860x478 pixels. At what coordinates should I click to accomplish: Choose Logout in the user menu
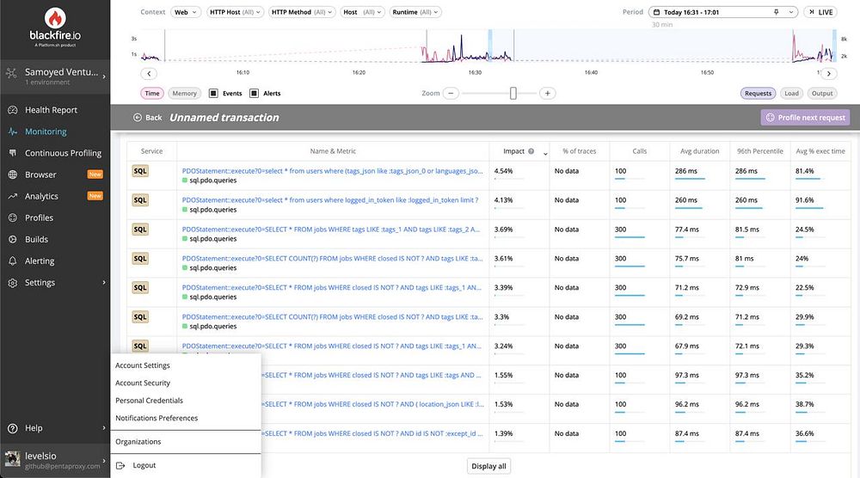click(x=144, y=465)
